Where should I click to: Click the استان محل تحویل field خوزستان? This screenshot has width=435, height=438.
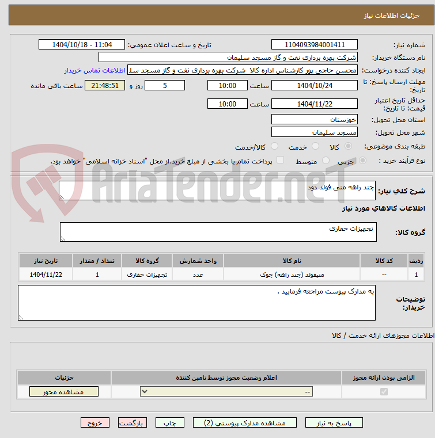315,120
